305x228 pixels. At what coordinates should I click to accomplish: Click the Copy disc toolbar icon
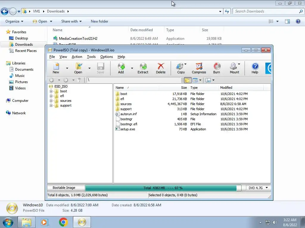pyautogui.click(x=180, y=68)
